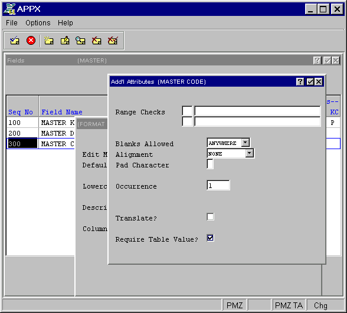This screenshot has width=347, height=313.
Task: Click the Field Name column header
Action: point(62,112)
